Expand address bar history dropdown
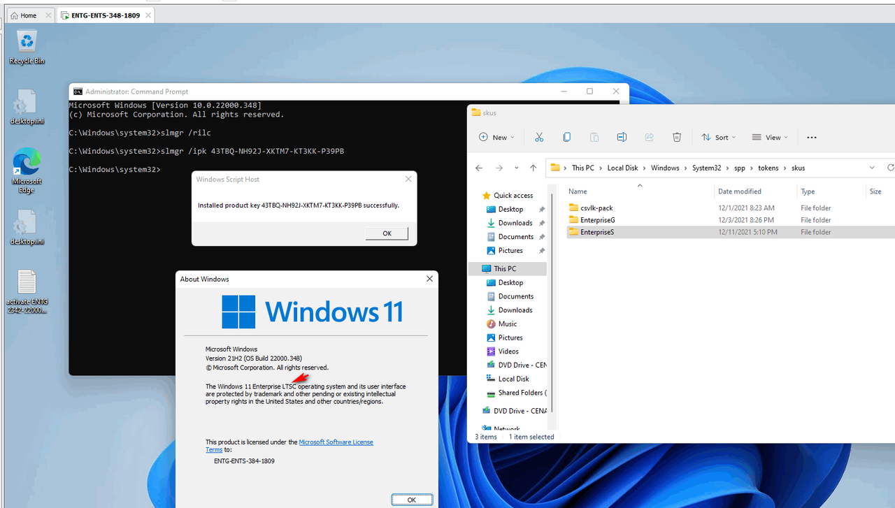This screenshot has width=895, height=508. tap(872, 168)
